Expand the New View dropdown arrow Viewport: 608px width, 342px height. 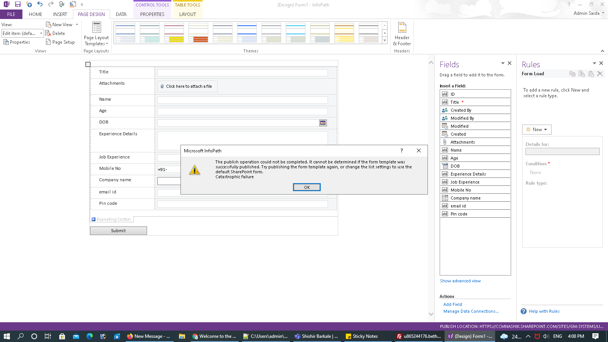(77, 24)
